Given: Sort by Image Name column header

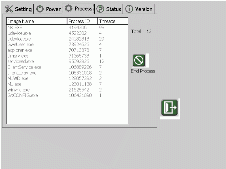Looking at the screenshot, I should [x=37, y=21].
